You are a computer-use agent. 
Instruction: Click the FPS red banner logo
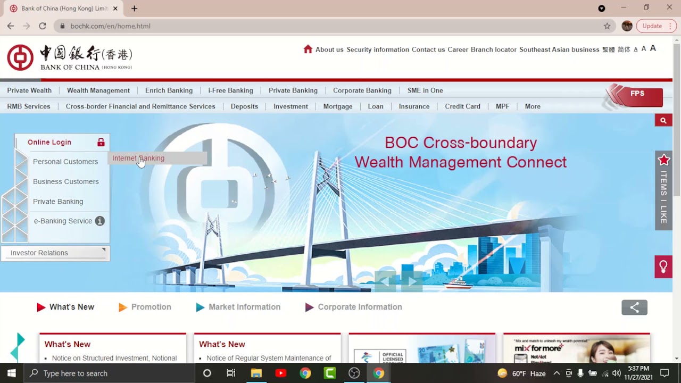pyautogui.click(x=634, y=96)
